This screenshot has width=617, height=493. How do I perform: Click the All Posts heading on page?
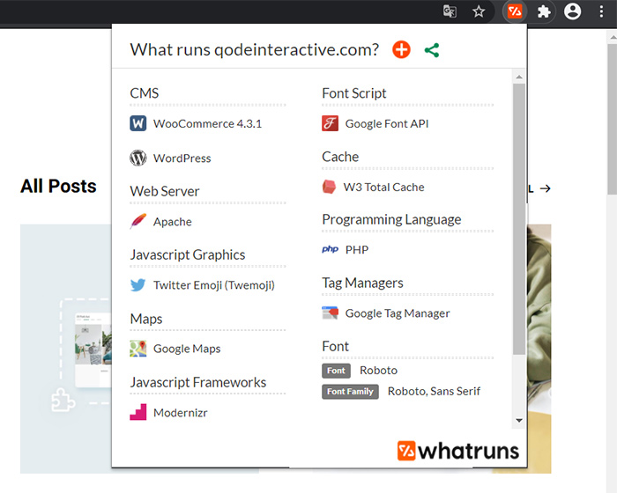click(x=58, y=186)
